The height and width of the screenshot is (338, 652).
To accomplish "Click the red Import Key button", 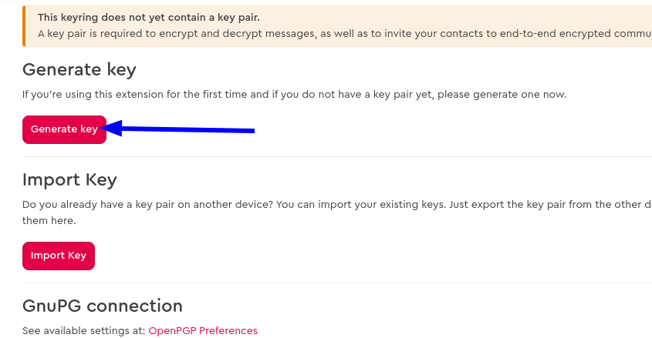I will 59,256.
